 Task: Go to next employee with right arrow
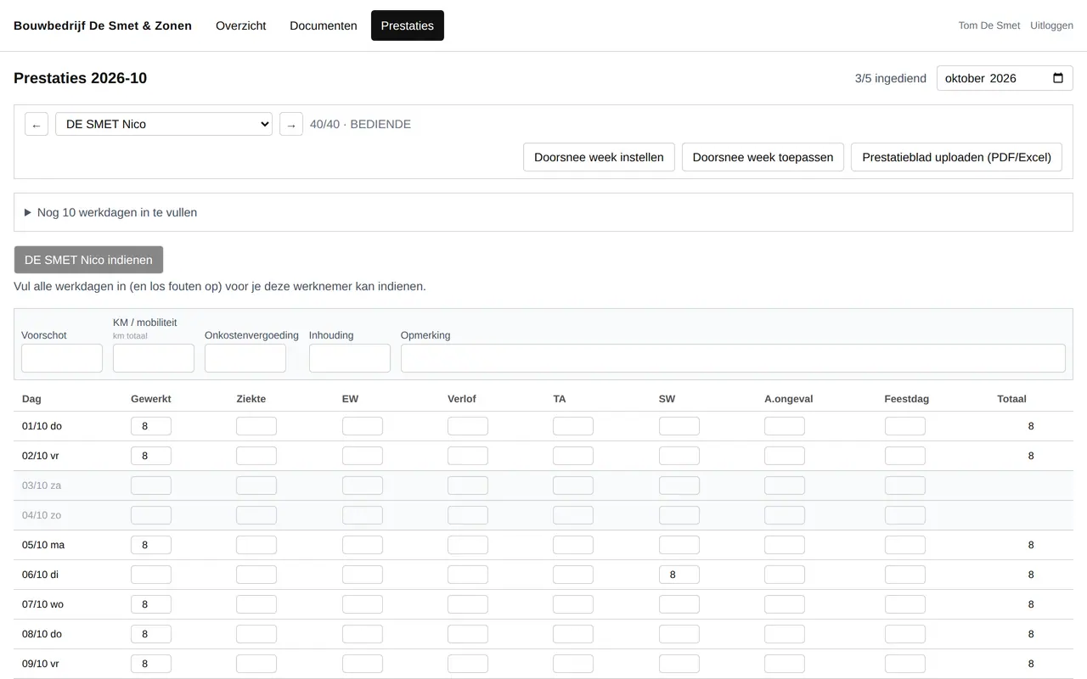click(x=291, y=124)
